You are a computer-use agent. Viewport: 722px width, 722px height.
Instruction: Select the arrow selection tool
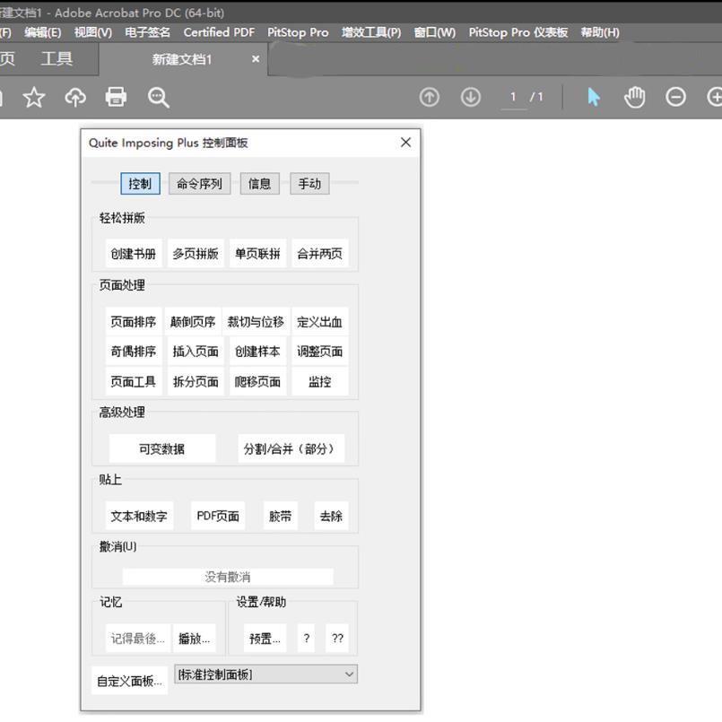point(593,97)
